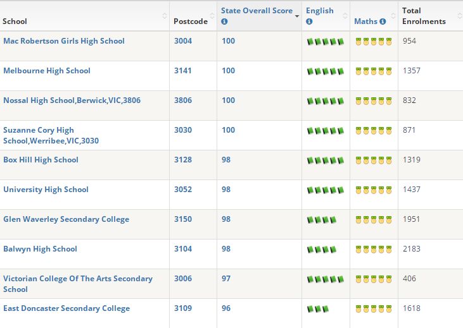The image size is (463, 328).
Task: Open Melbourne High School link
Action: tap(47, 71)
